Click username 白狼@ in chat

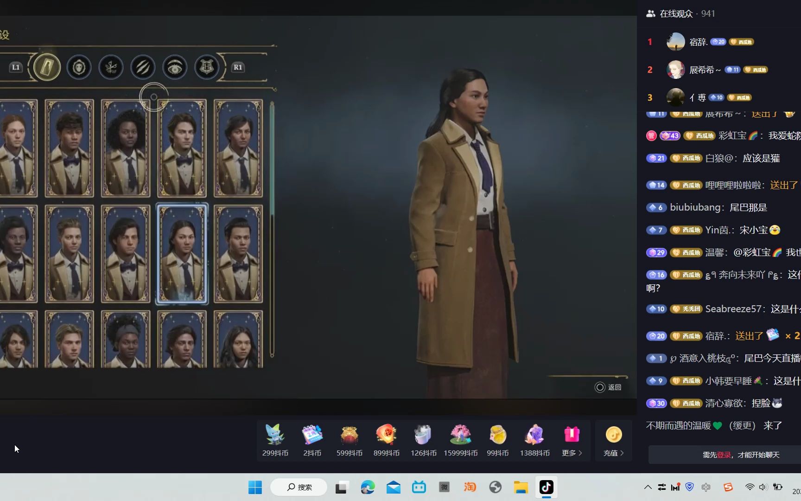(x=719, y=158)
